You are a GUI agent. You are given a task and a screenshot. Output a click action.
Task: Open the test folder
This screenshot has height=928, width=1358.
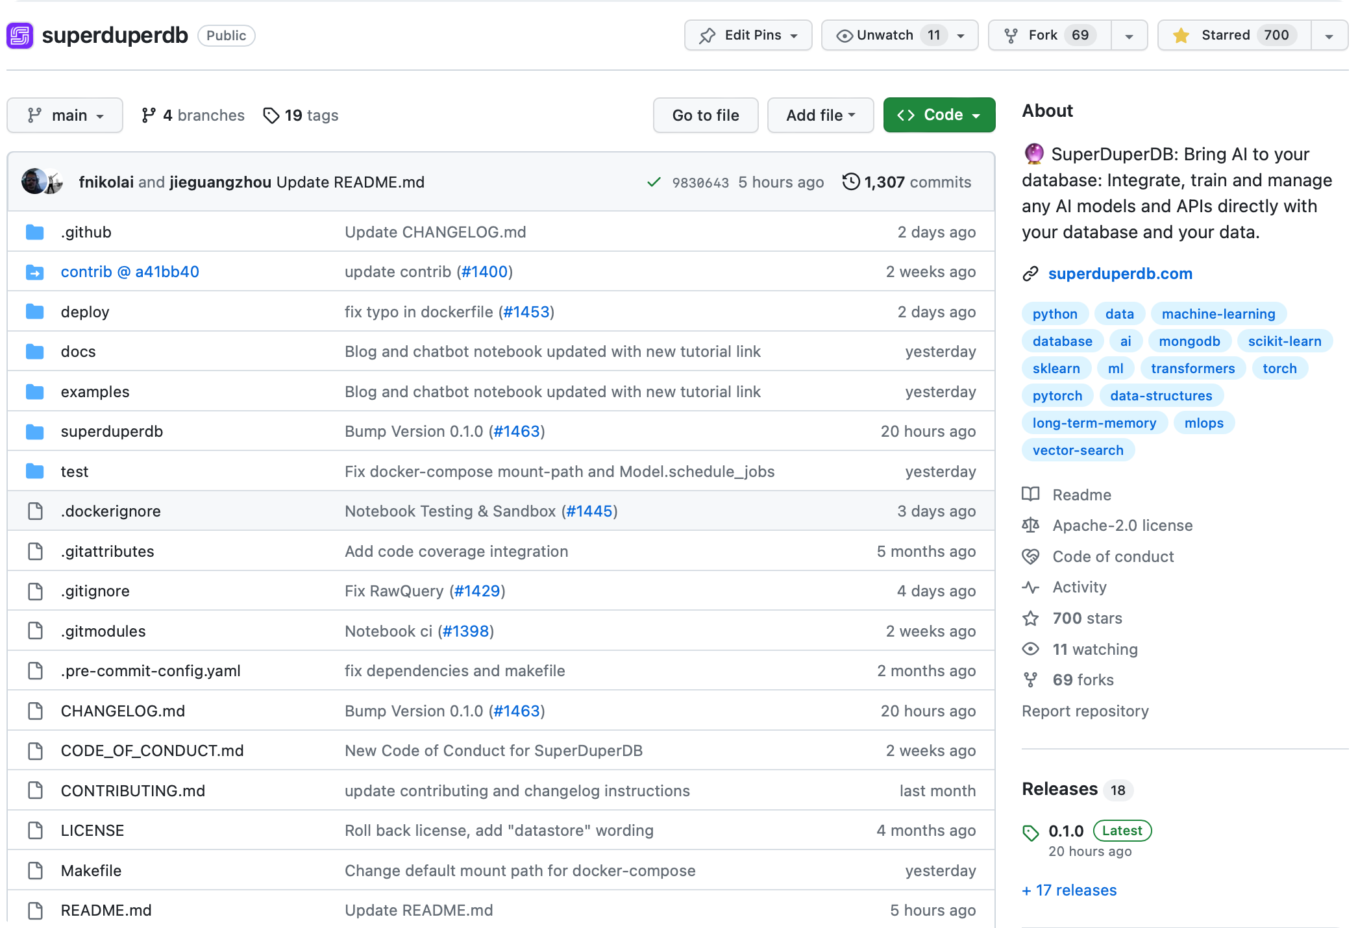(x=74, y=472)
